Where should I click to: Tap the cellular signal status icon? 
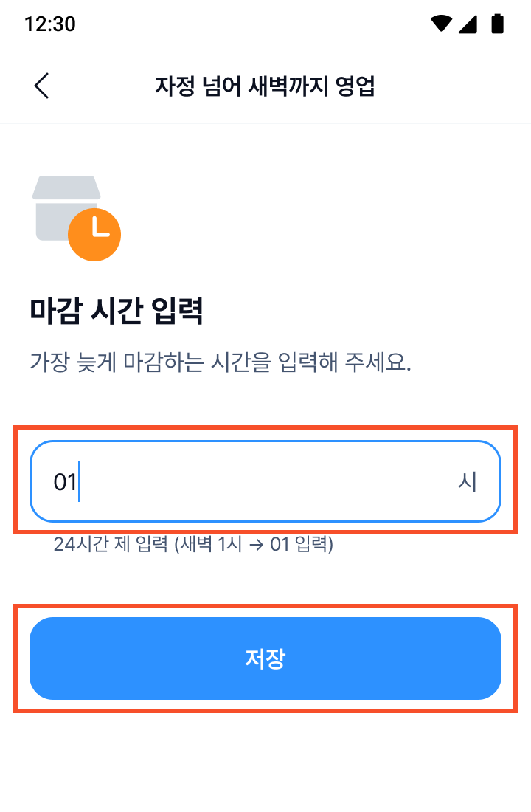tap(468, 24)
